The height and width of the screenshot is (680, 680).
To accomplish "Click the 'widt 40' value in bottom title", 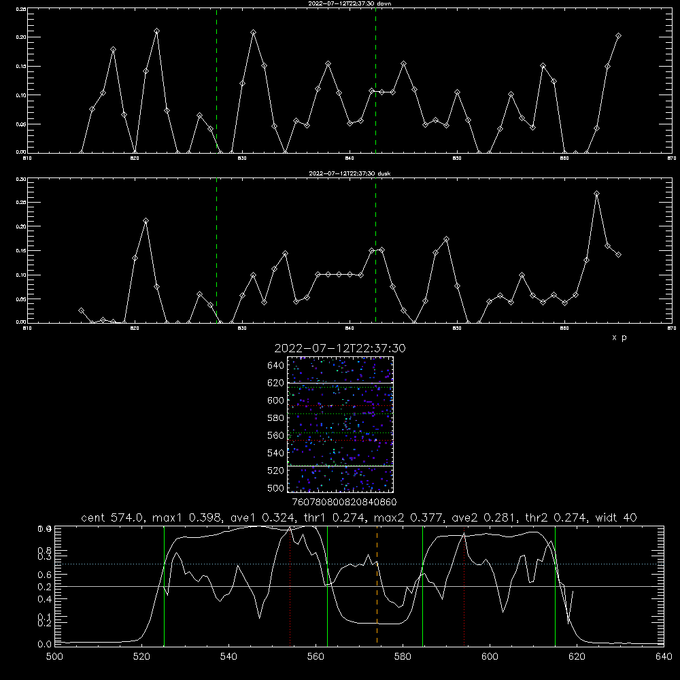I will point(616,517).
